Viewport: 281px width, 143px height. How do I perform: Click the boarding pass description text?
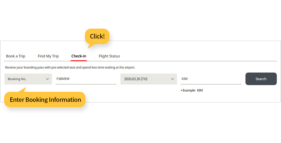70,68
